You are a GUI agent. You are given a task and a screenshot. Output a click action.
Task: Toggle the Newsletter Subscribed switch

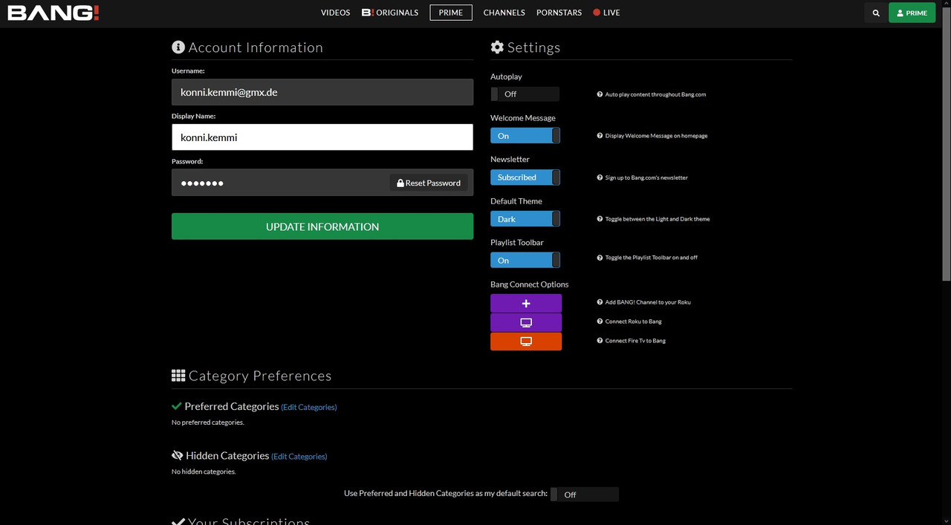pos(525,177)
